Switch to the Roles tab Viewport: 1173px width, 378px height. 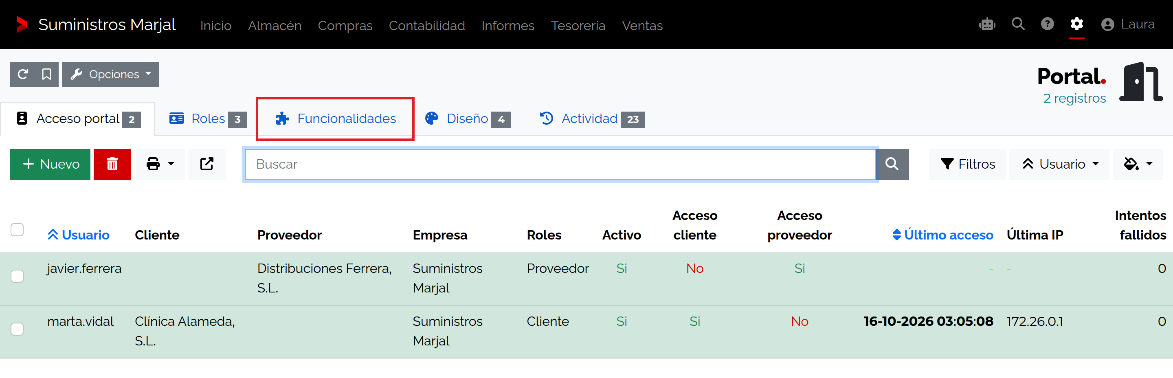208,119
